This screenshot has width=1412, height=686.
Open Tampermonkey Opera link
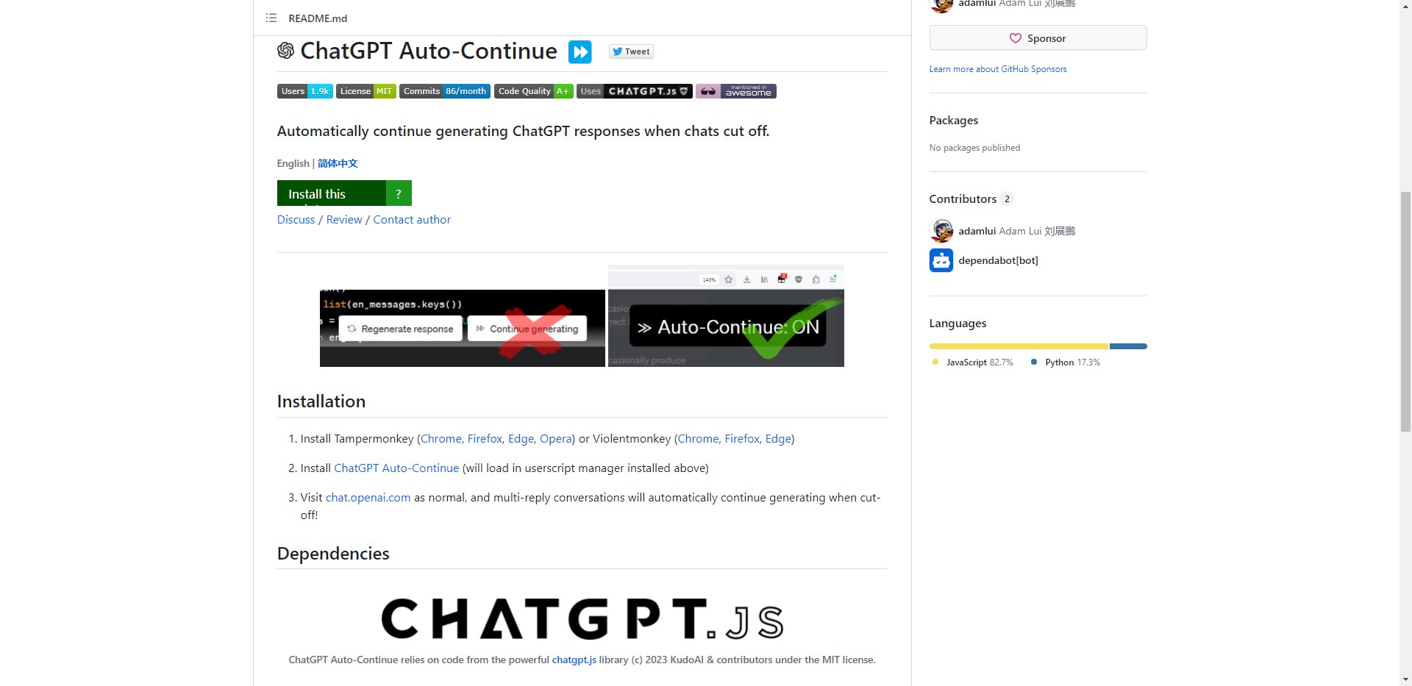coord(555,438)
